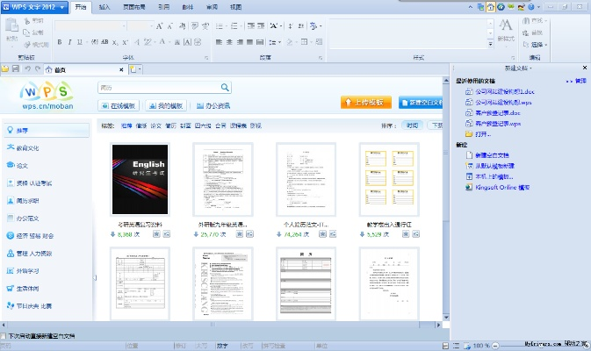The width and height of the screenshot is (591, 351).
Task: Click the new blank document link in pane
Action: tap(492, 155)
